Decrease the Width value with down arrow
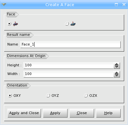The image size is (128, 125). [x=117, y=76]
